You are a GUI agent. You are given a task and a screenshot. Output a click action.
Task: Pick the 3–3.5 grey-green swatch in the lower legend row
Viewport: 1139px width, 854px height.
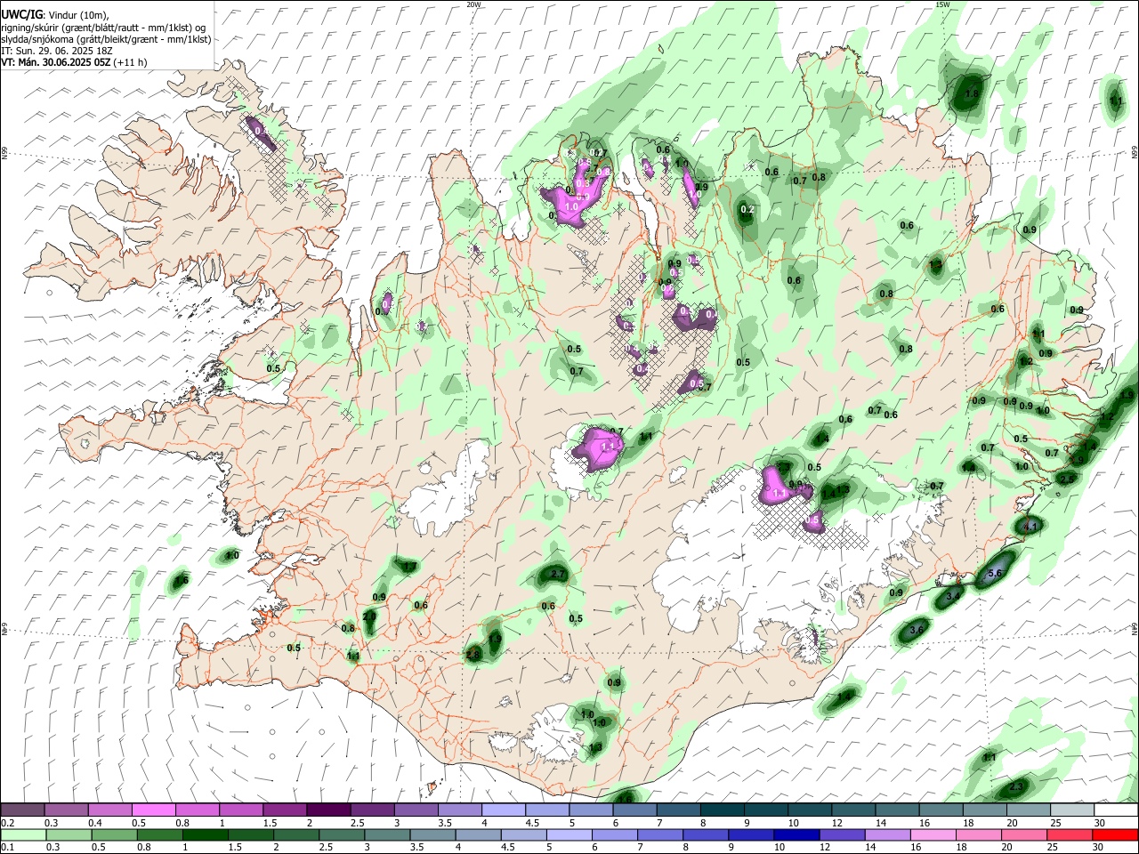point(386,834)
